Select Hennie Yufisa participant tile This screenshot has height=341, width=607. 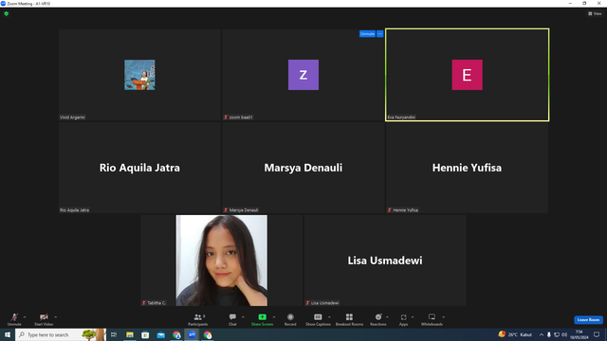pos(468,168)
